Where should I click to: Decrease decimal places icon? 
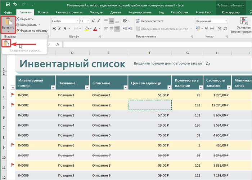click(x=225, y=28)
